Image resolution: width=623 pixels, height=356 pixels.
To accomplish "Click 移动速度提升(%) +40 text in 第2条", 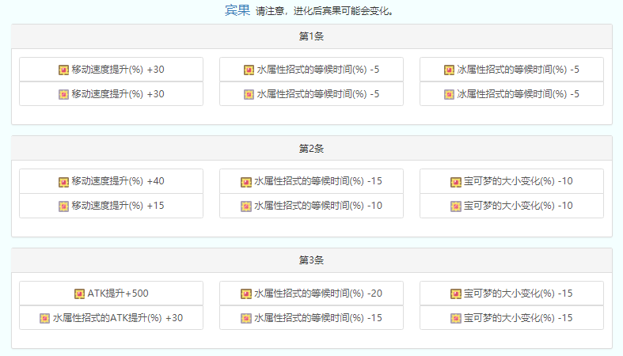I will click(118, 181).
